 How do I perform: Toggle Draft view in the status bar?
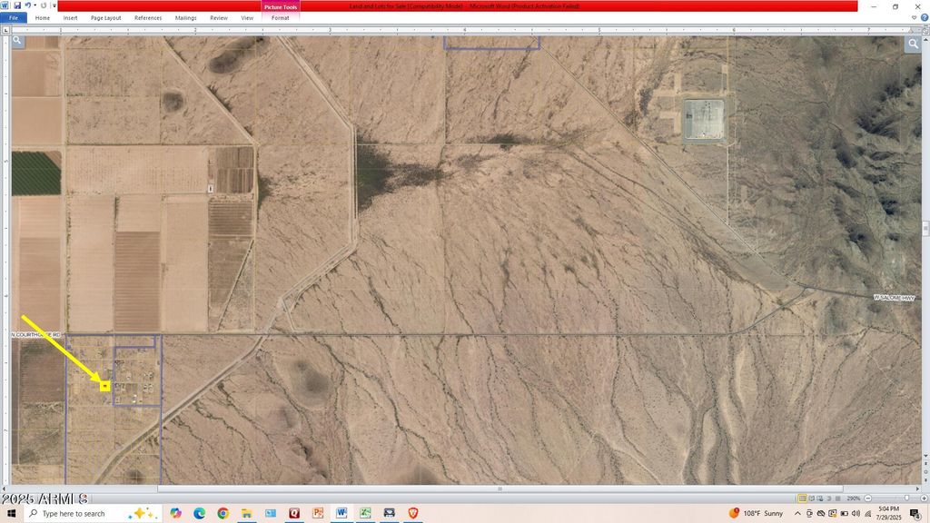point(837,498)
